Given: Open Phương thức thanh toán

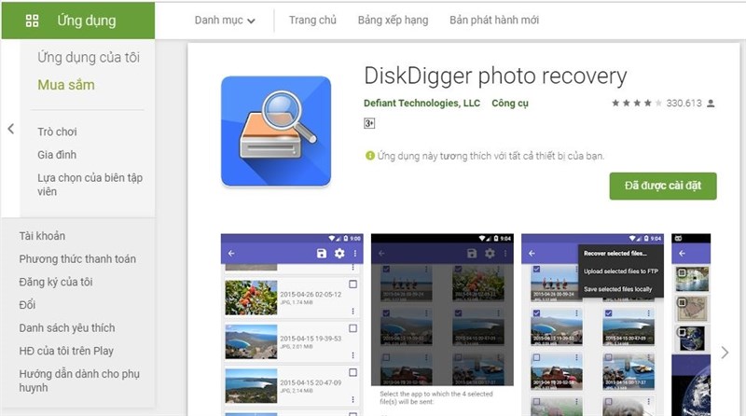Looking at the screenshot, I should [x=77, y=259].
